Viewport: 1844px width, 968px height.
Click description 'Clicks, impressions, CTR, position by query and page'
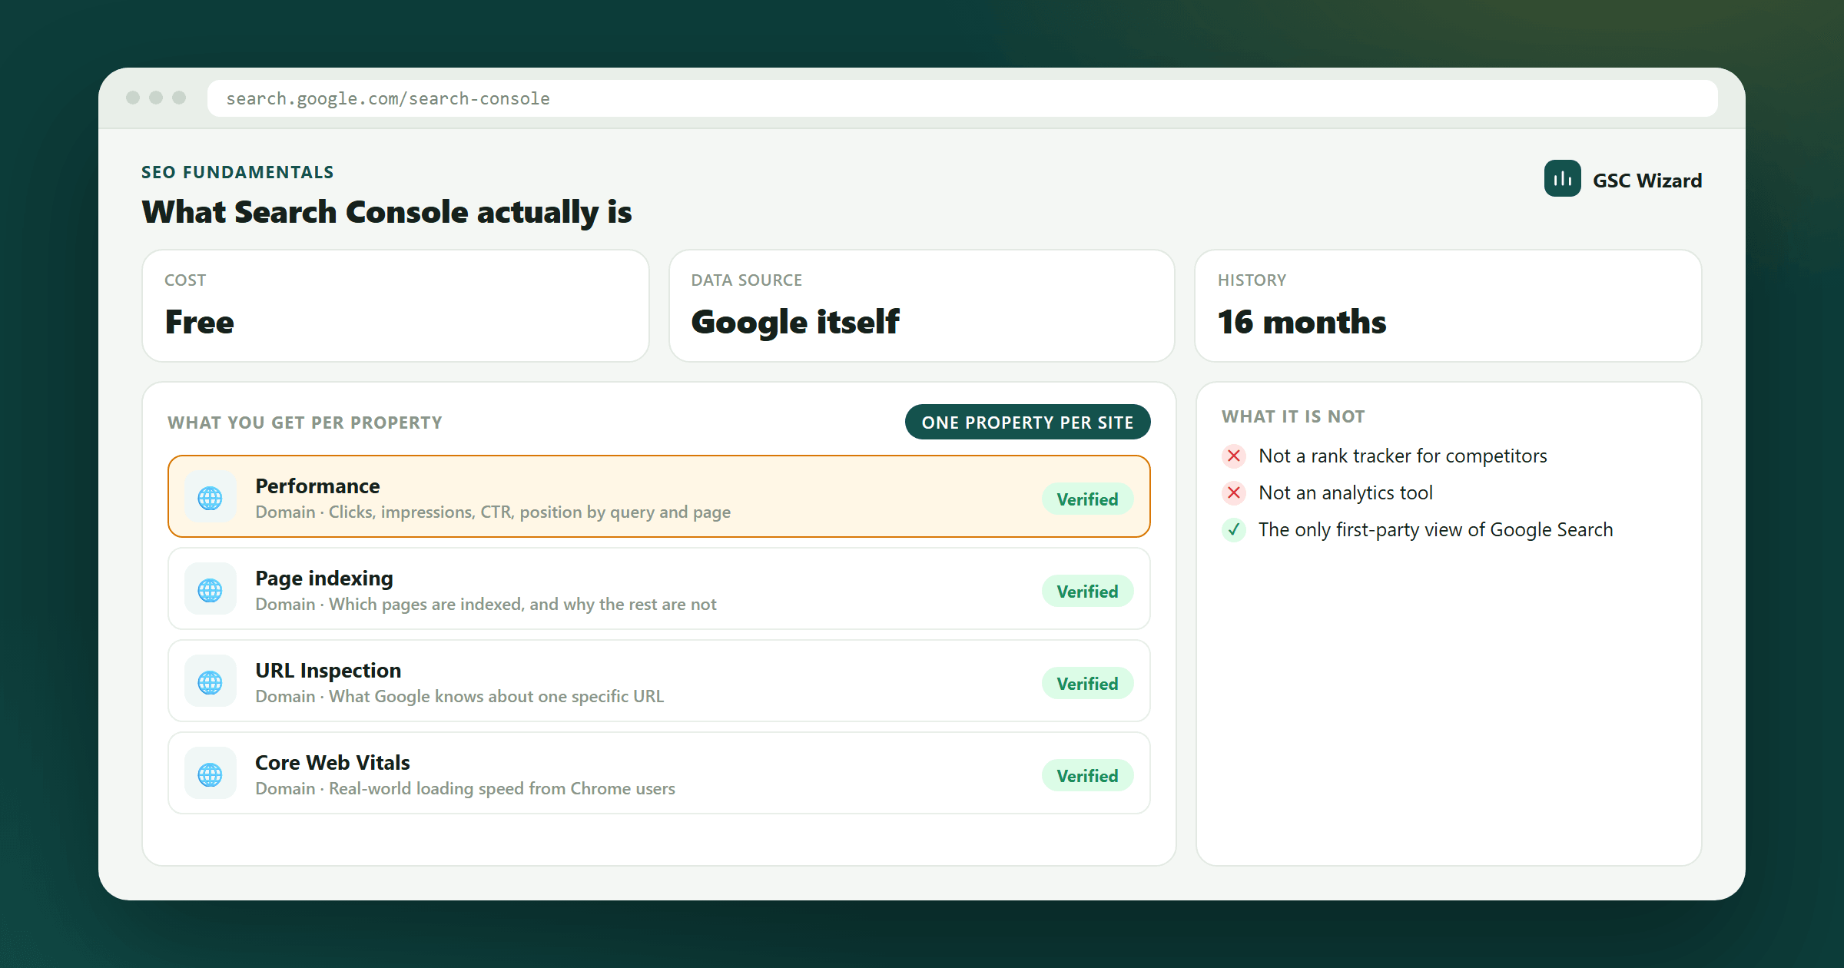coord(529,512)
